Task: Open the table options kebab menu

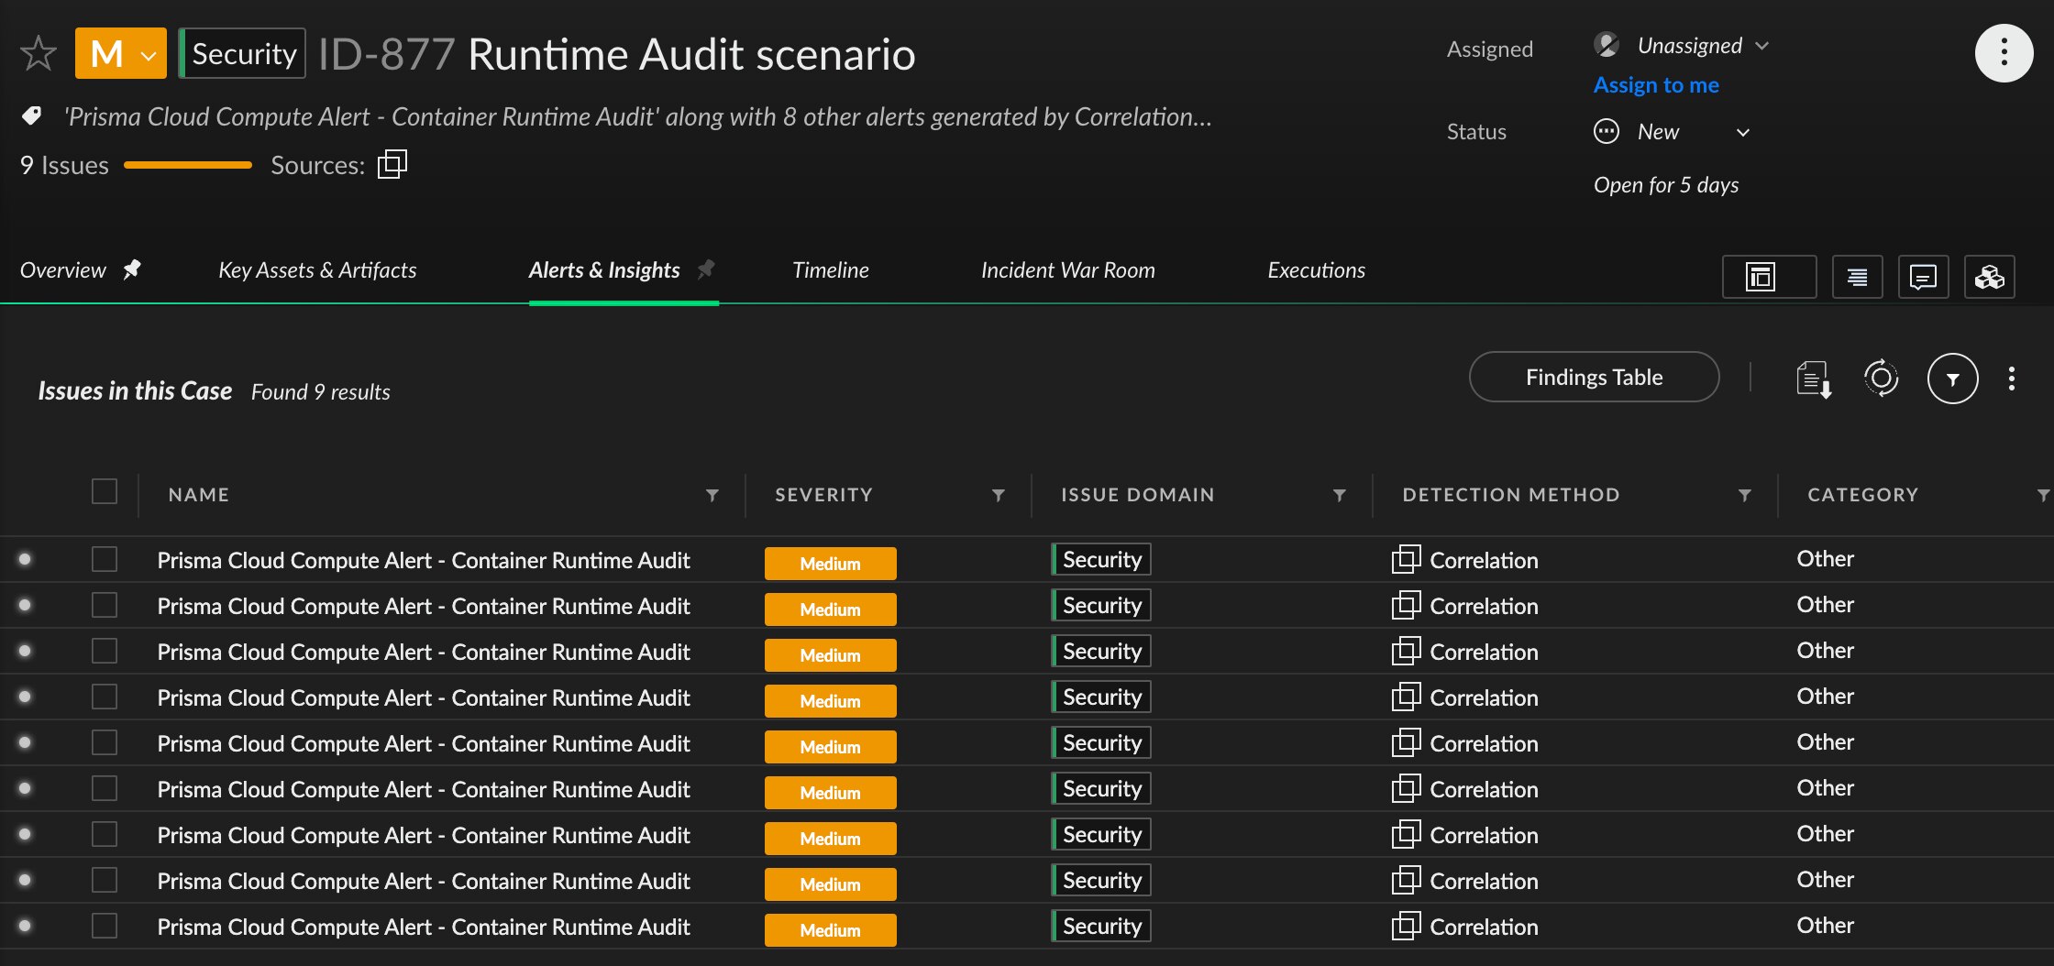Action: 2011,378
